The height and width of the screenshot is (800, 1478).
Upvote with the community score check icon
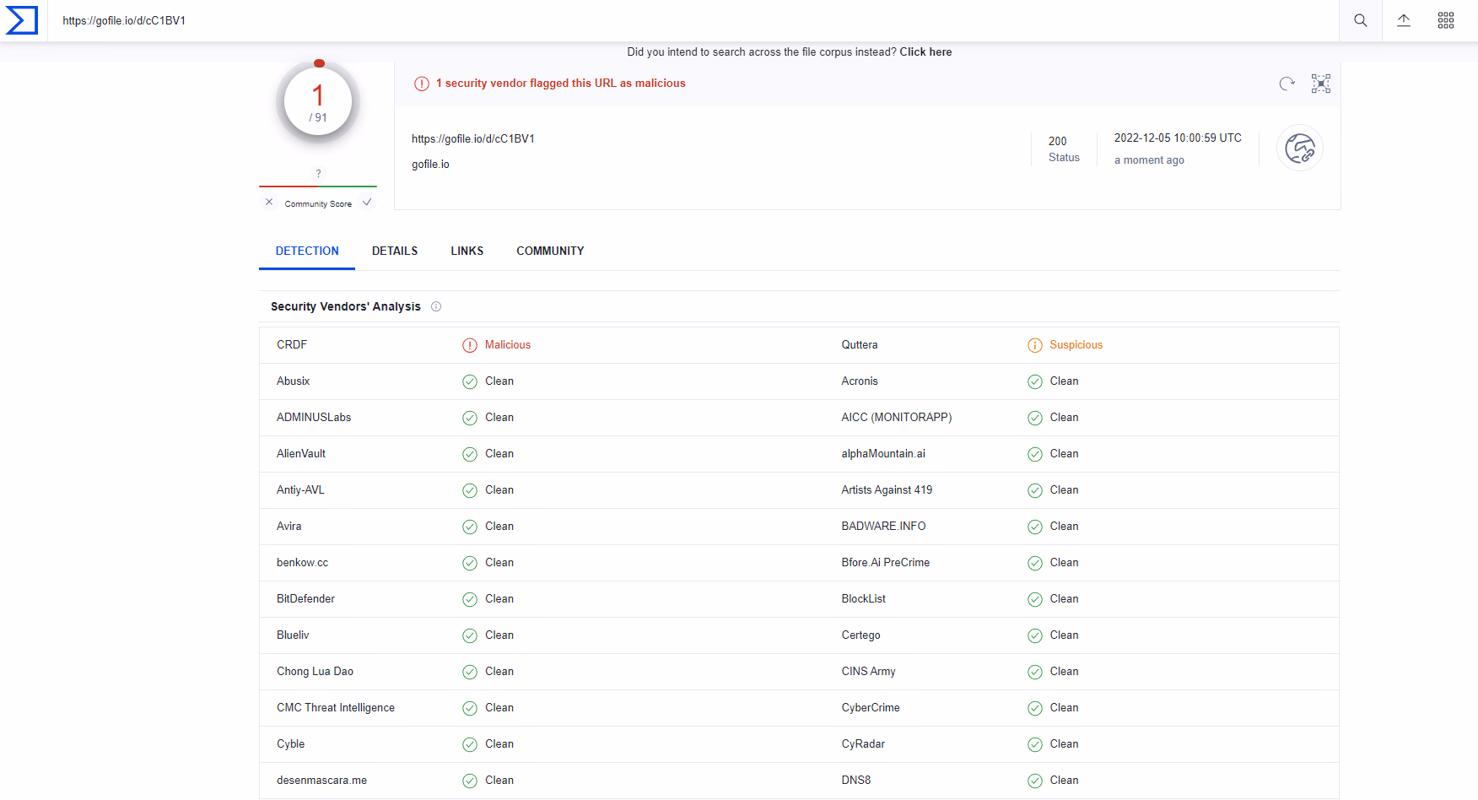(367, 202)
